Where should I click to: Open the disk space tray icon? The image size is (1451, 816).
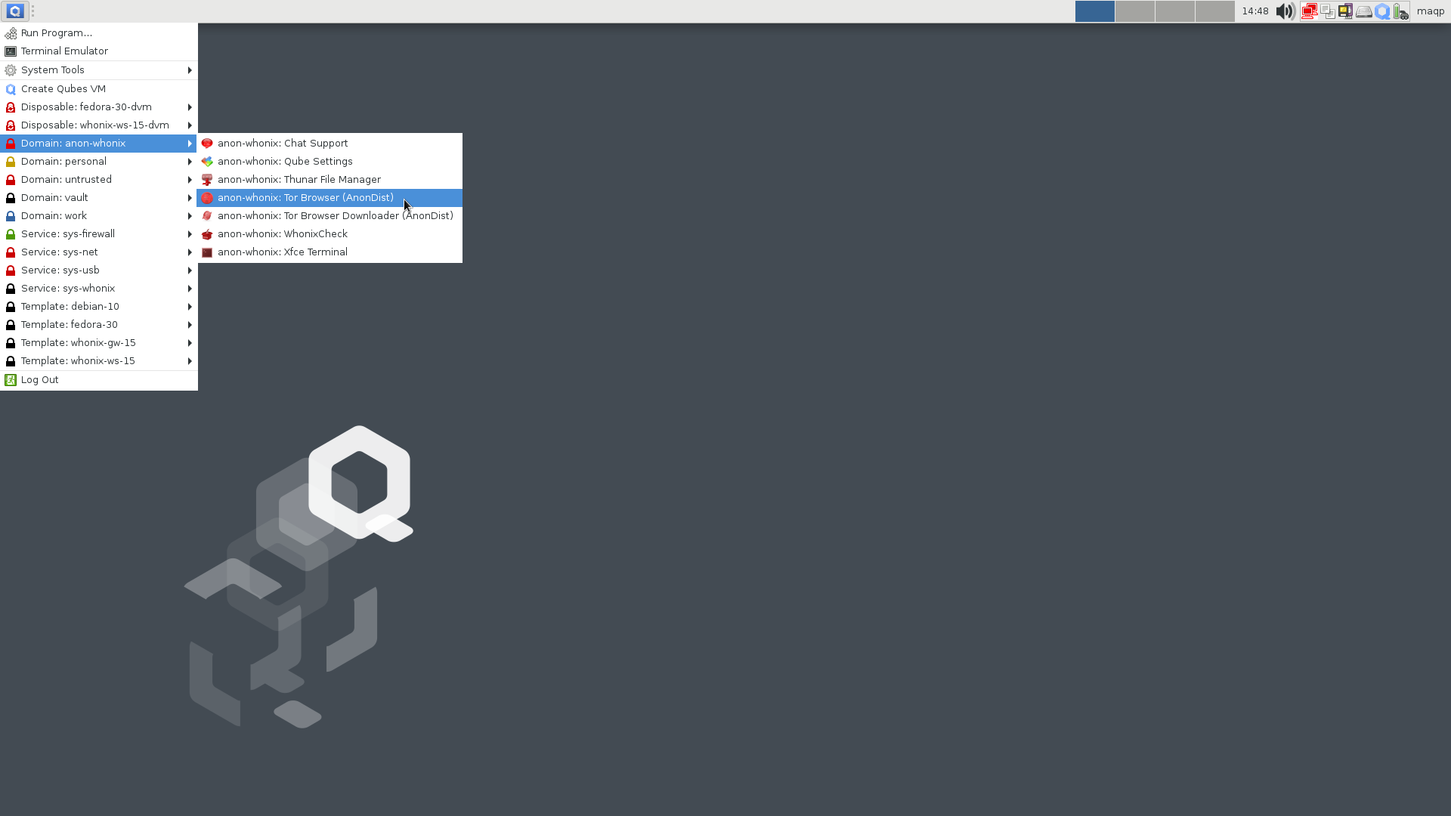pyautogui.click(x=1364, y=11)
